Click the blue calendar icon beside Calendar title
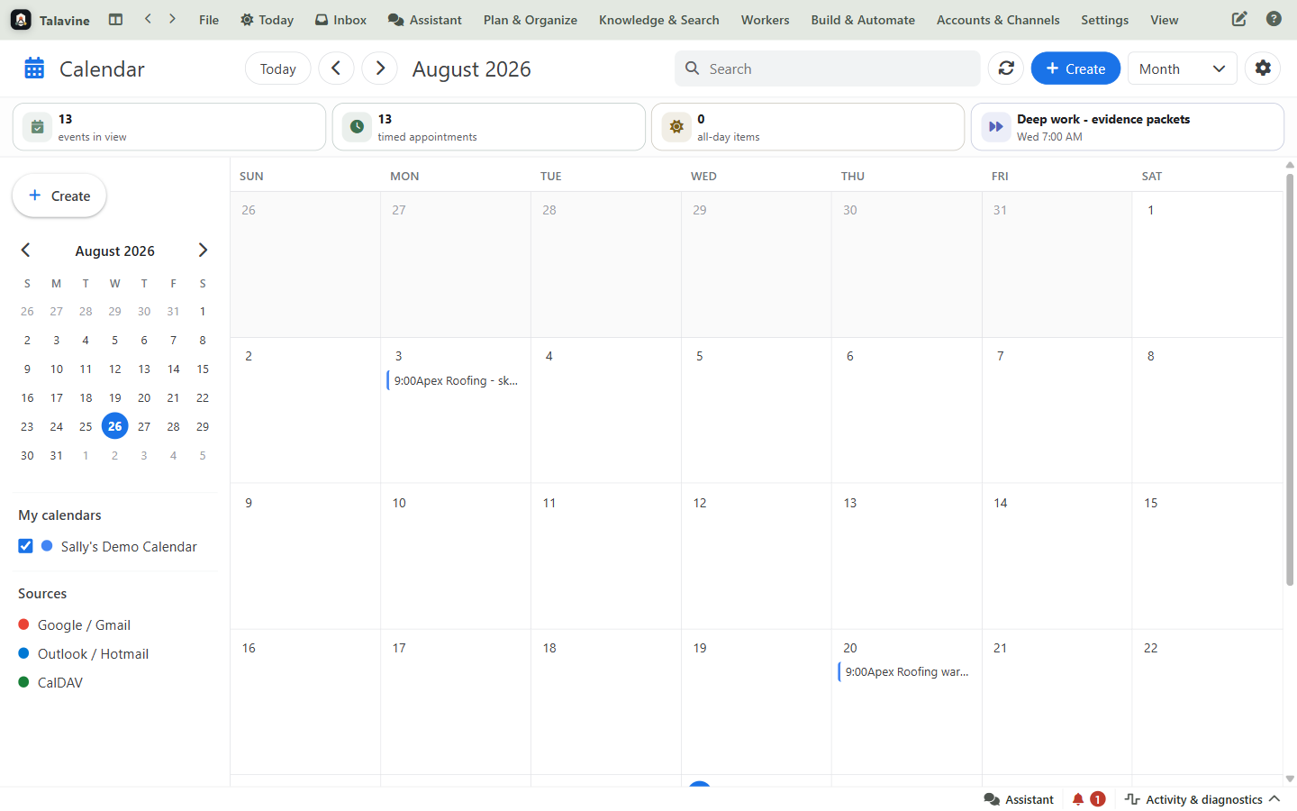Screen dimensions: 1297x811 (x=34, y=68)
